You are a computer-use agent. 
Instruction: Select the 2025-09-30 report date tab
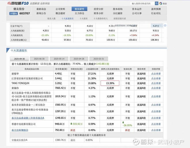(x=19, y=59)
